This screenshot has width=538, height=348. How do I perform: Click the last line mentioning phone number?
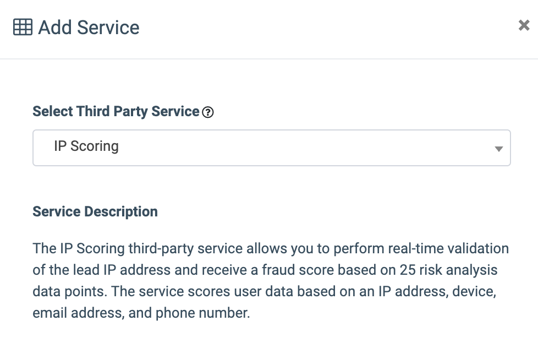(x=141, y=313)
